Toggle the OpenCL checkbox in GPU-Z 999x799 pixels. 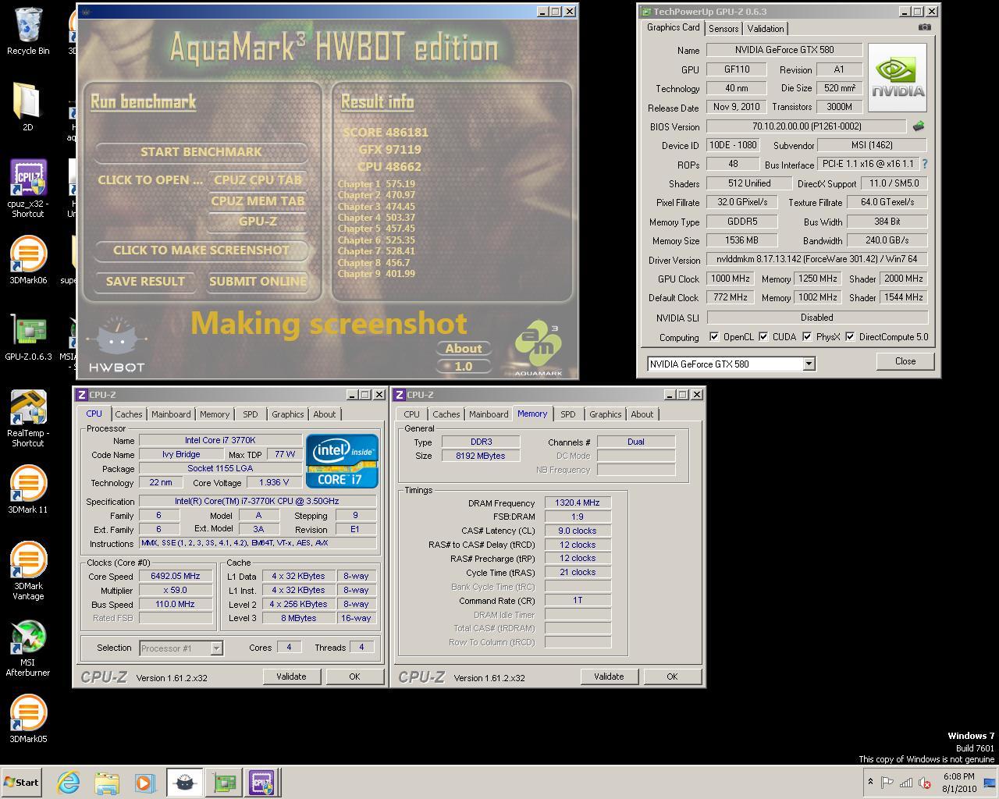(x=714, y=337)
